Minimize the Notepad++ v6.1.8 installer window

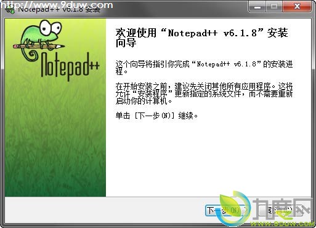[257, 7]
